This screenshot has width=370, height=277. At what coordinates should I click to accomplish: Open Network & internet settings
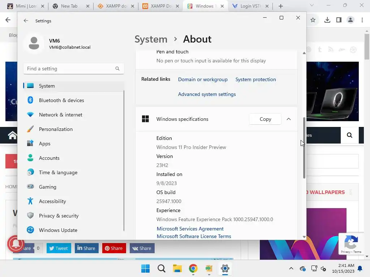tap(73, 115)
